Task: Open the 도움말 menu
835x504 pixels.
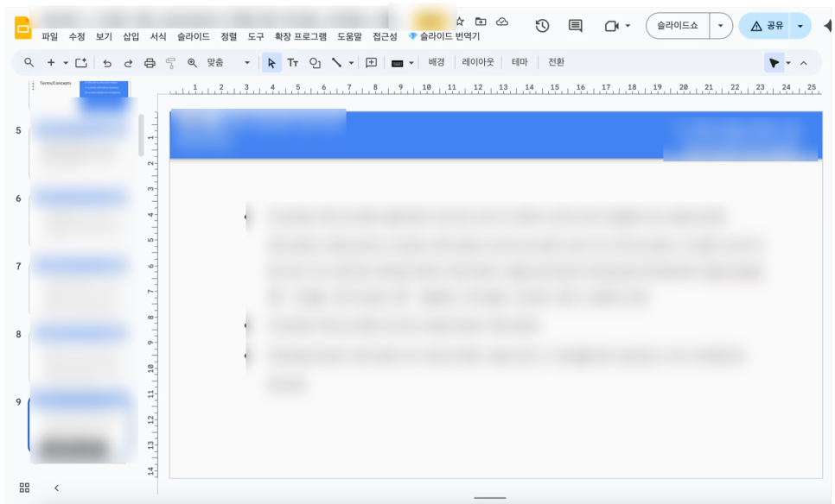Action: (x=349, y=37)
